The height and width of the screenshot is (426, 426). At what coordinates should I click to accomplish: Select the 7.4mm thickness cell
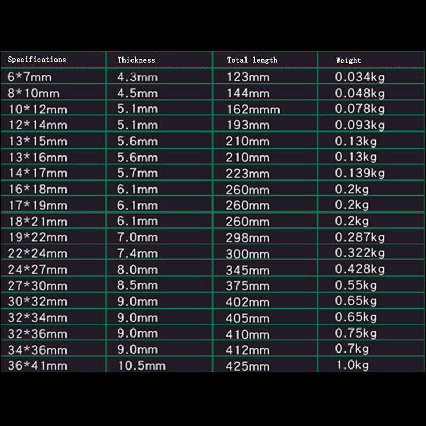pos(137,253)
